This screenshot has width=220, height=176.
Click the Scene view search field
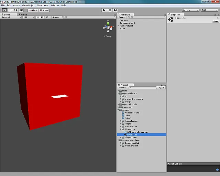[x=89, y=17]
